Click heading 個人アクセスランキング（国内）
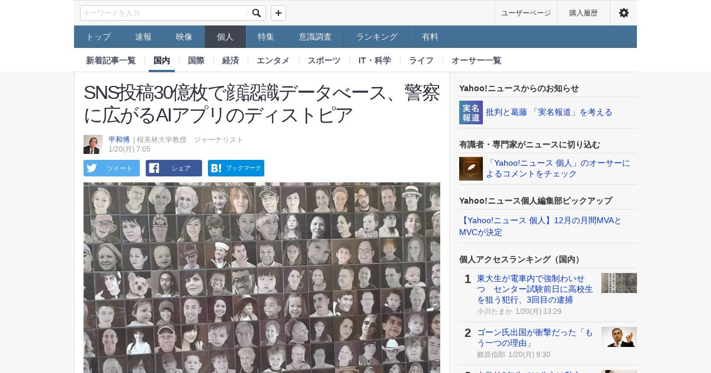Screen dimensions: 711x373 click(521, 259)
